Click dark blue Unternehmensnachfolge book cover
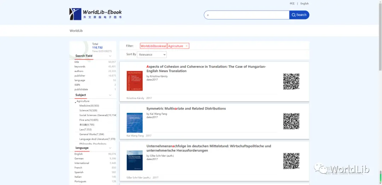The image size is (382, 185). [134, 160]
